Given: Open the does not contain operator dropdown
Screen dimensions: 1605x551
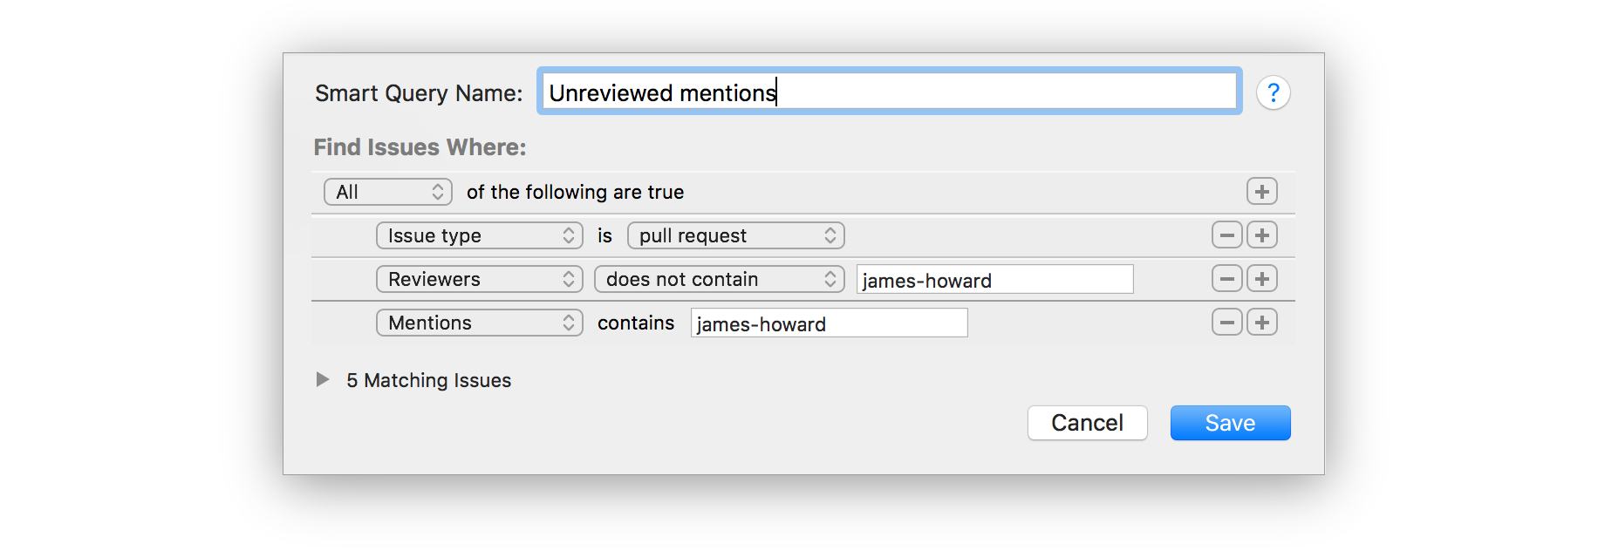Looking at the screenshot, I should pos(720,278).
